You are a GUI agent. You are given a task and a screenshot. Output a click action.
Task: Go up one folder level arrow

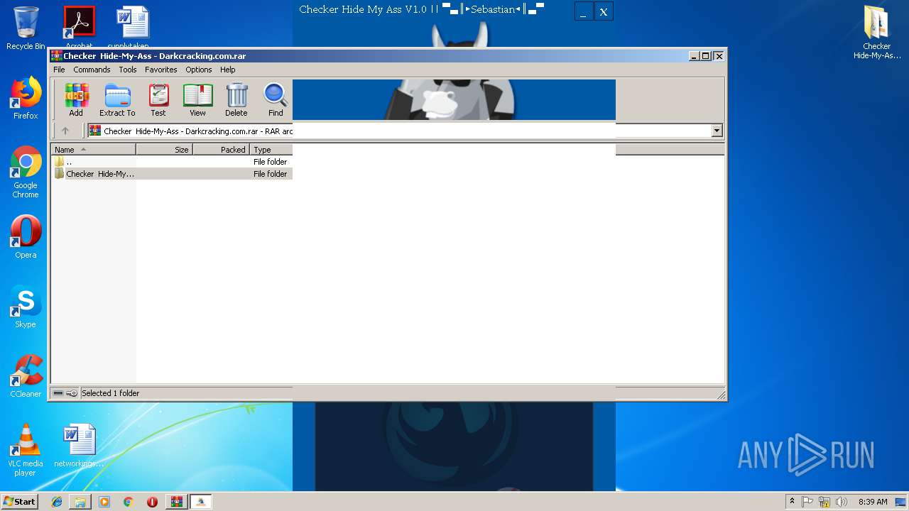coord(65,131)
